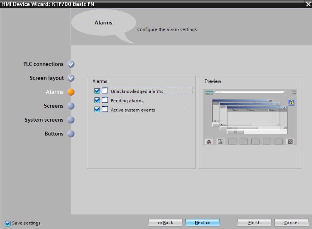
Task: Click the System screens step indicator circle
Action: [71, 120]
